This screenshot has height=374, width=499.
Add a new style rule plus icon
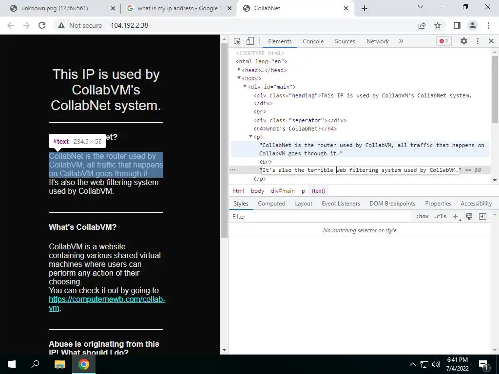tap(456, 217)
